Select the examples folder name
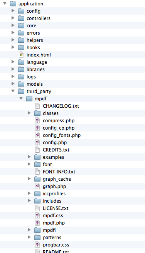 click(53, 157)
